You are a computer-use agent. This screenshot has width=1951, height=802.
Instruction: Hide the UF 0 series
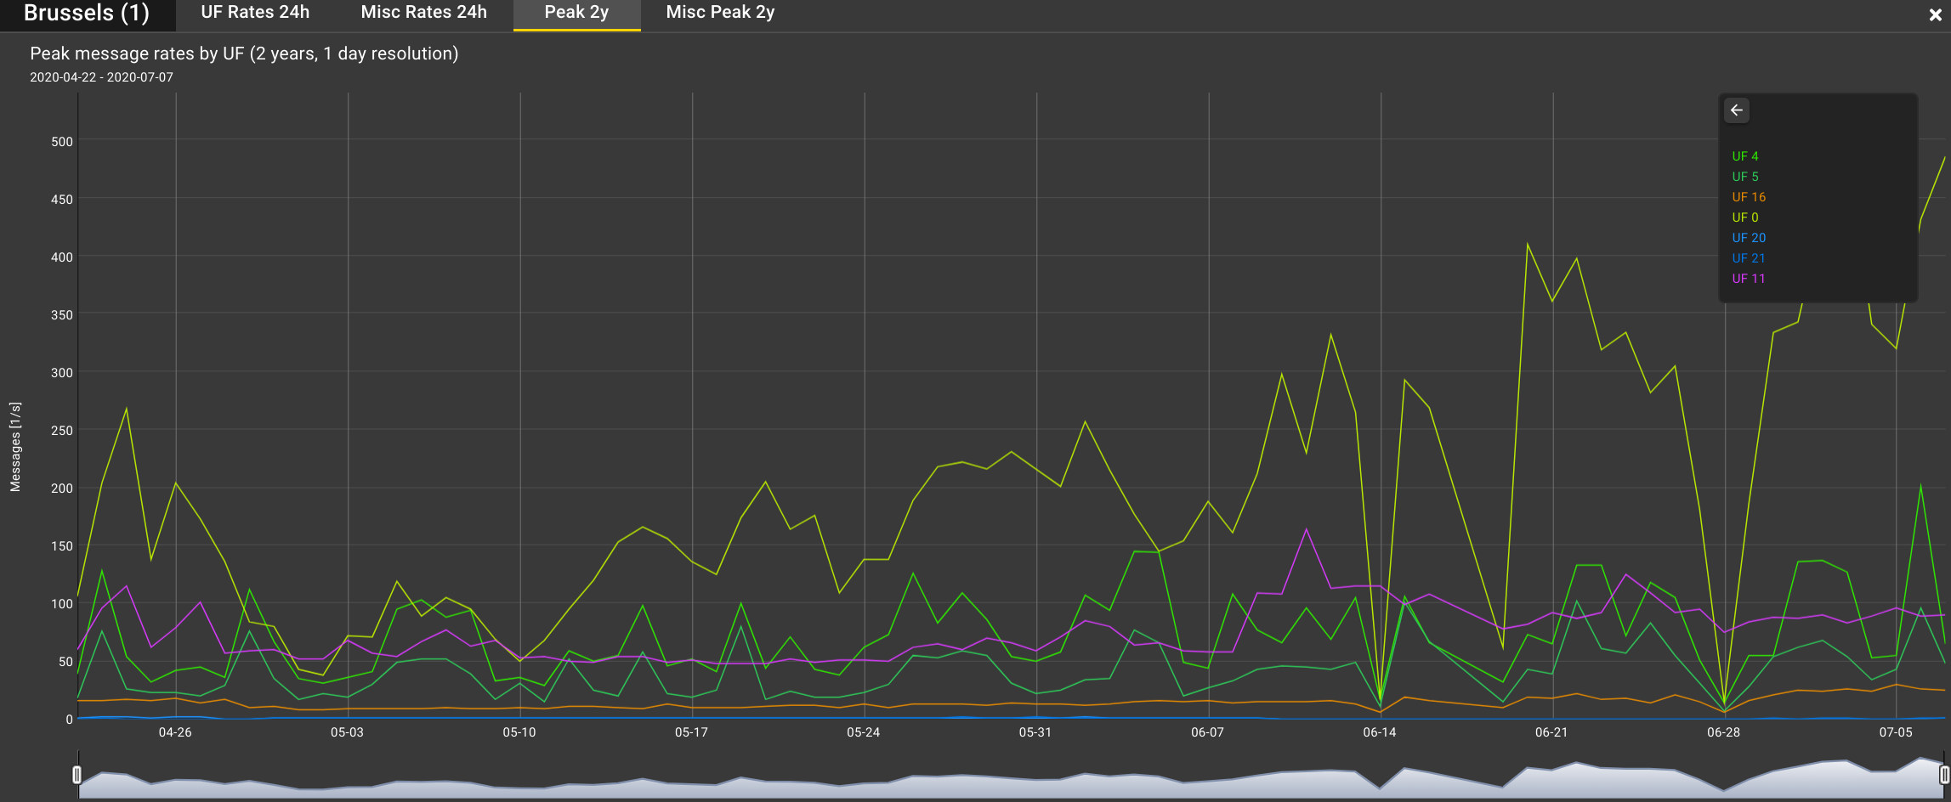click(1744, 217)
